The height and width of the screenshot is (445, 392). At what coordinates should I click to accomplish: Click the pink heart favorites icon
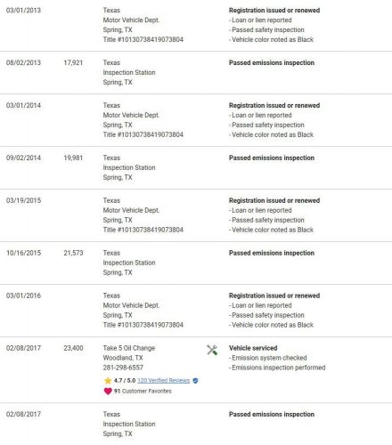[x=108, y=392]
